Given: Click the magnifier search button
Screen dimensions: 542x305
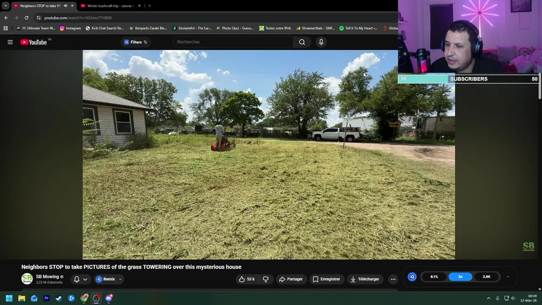Looking at the screenshot, I should 302,42.
